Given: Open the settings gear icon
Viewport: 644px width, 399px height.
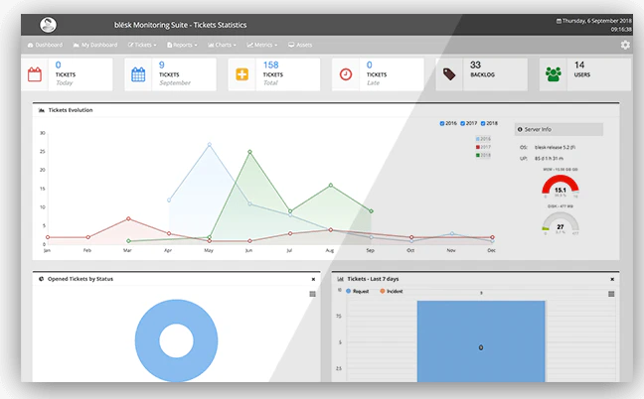Looking at the screenshot, I should point(625,45).
